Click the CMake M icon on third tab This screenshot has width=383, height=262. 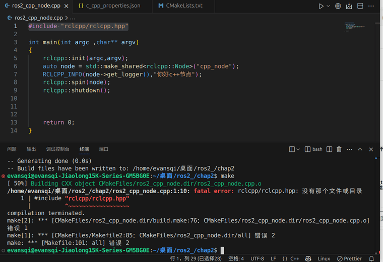tap(161, 6)
